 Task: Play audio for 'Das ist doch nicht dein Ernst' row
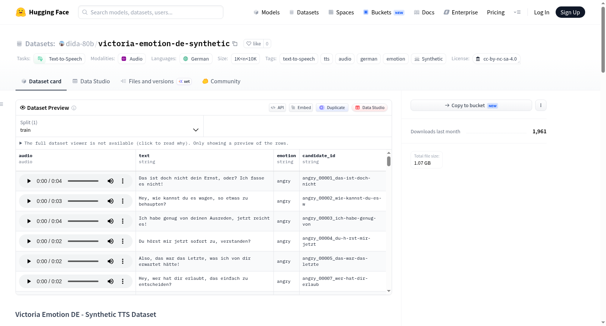coord(29,181)
